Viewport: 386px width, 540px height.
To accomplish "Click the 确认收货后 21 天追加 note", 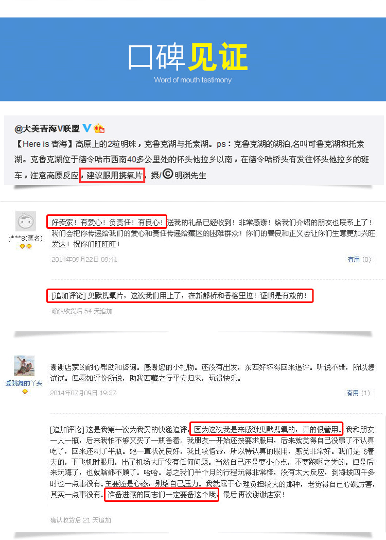I will 80,520.
